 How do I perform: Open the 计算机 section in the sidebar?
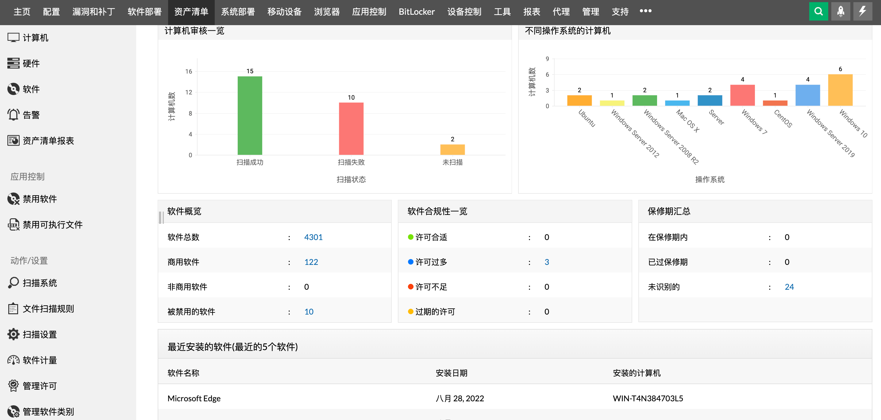tap(35, 38)
